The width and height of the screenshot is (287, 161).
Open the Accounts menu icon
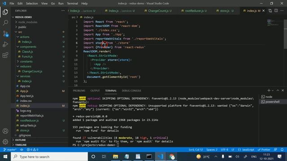[5, 131]
